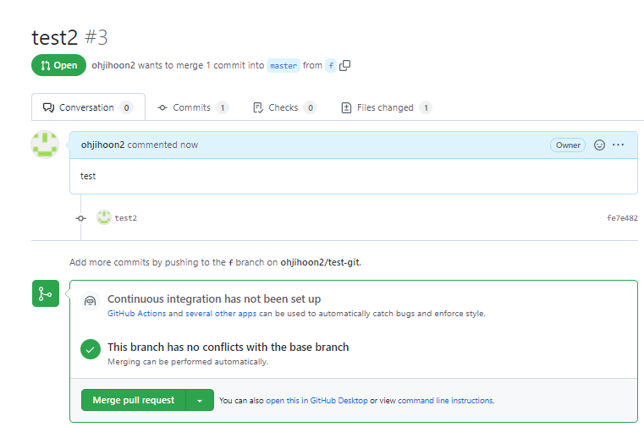The image size is (644, 427).
Task: Click the pull request title test2 #3
Action: (69, 37)
